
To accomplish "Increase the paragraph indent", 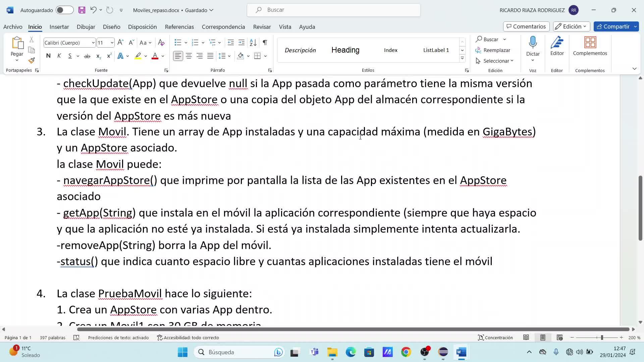I will coord(241,43).
